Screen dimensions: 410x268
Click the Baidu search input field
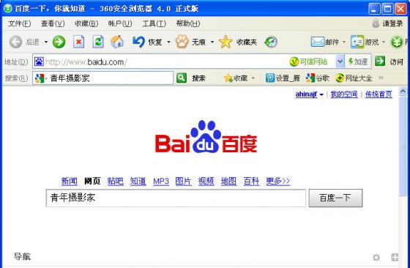pos(176,198)
